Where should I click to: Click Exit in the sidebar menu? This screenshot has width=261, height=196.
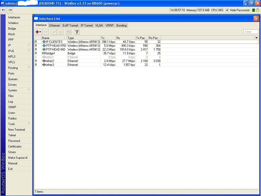(x=19, y=169)
